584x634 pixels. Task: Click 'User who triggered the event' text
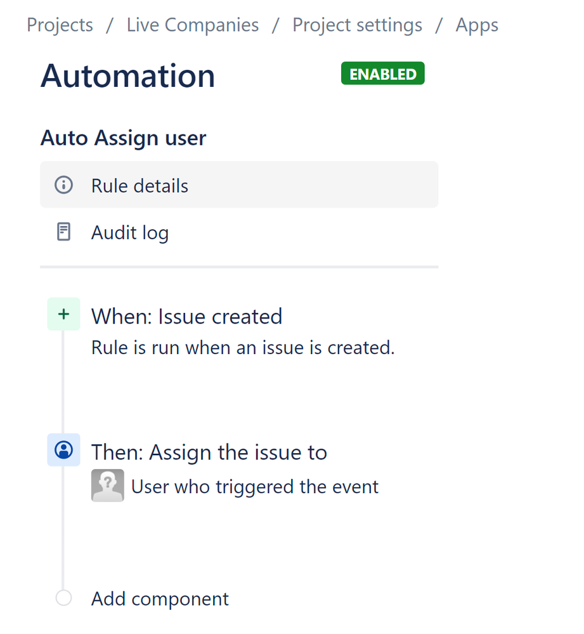255,486
